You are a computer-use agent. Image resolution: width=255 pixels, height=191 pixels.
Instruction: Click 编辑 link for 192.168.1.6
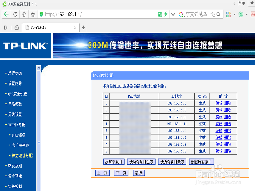(219, 117)
